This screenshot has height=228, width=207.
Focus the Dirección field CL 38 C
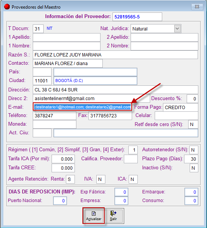[x=116, y=90]
